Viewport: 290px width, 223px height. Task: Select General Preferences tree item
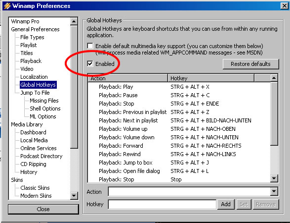35,29
